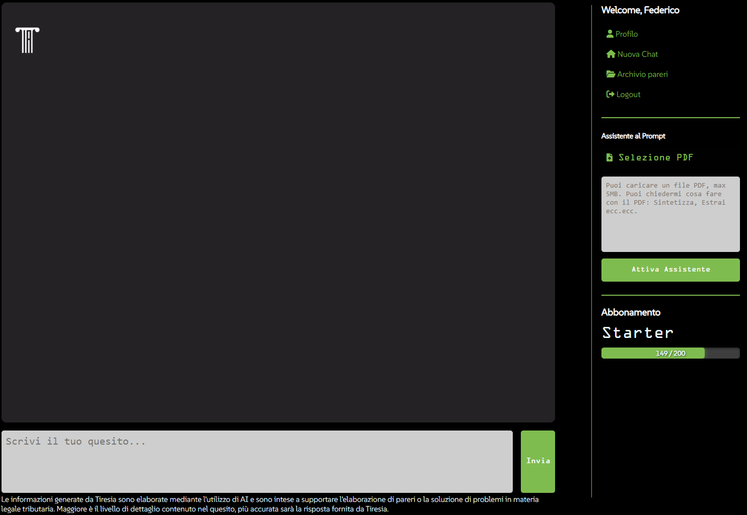Sign out using the Logout text
Image resolution: width=747 pixels, height=515 pixels.
pos(629,94)
